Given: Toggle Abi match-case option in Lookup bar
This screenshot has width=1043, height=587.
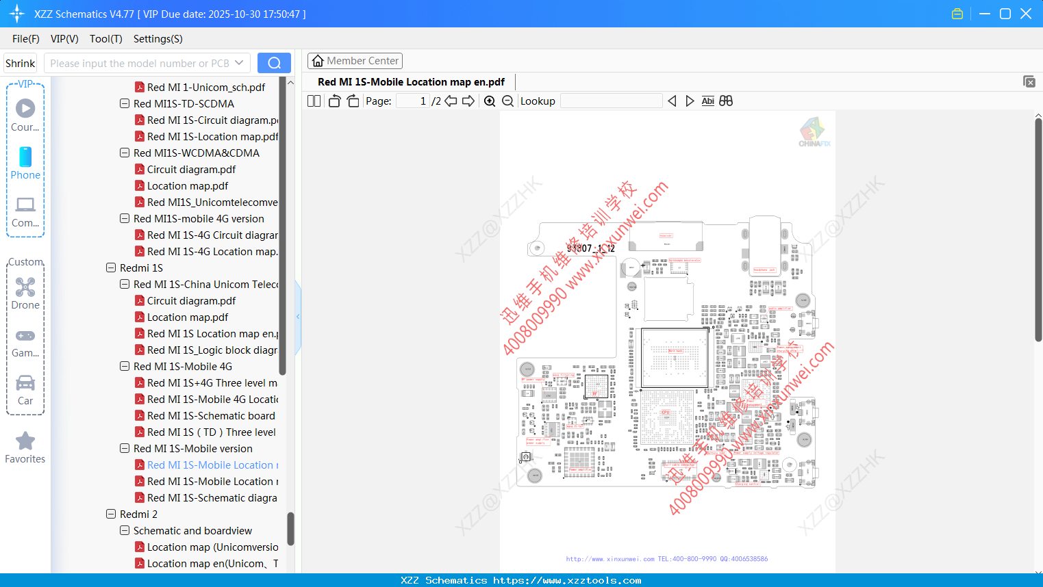Looking at the screenshot, I should (x=707, y=101).
